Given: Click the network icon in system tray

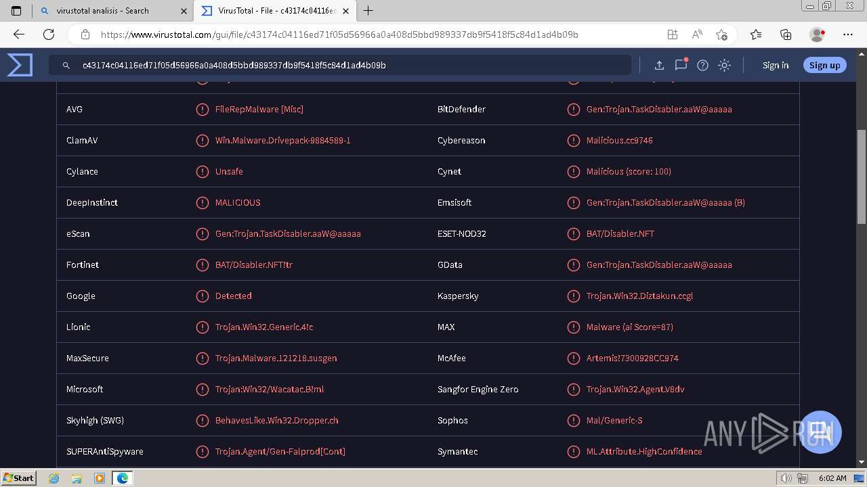Looking at the screenshot, I should point(802,478).
